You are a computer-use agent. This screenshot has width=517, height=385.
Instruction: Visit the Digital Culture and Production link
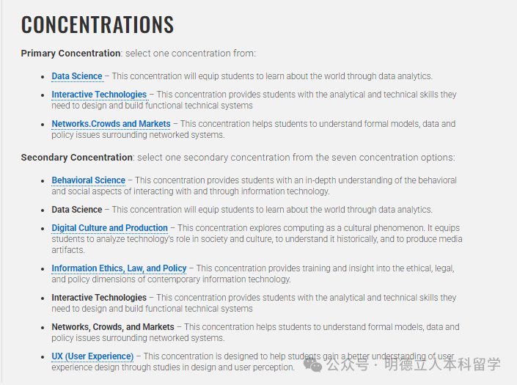point(109,228)
